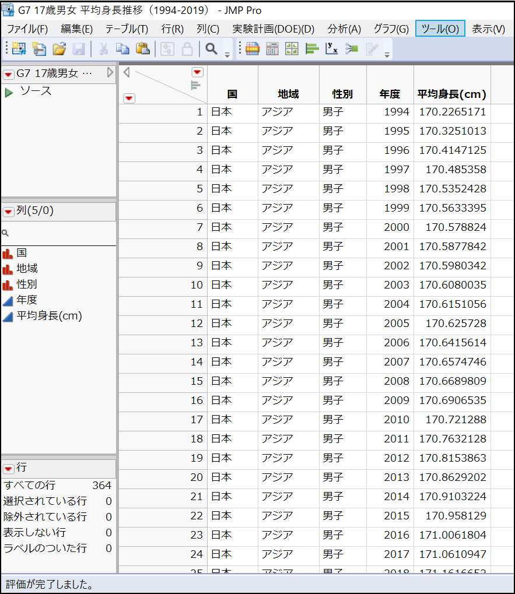This screenshot has height=594, width=515.
Task: Click the New Data Table toolbar icon
Action: coord(18,49)
